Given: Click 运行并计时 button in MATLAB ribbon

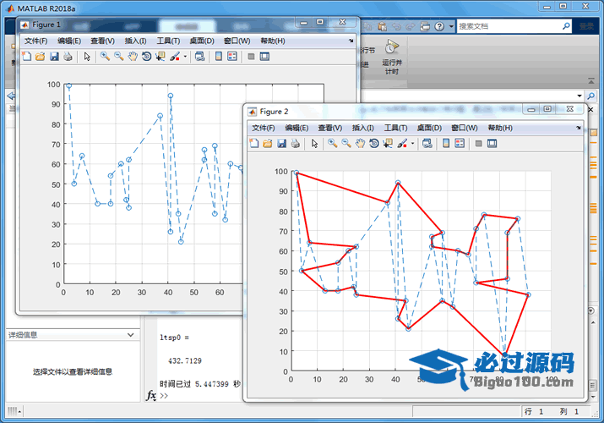Looking at the screenshot, I should pyautogui.click(x=392, y=57).
